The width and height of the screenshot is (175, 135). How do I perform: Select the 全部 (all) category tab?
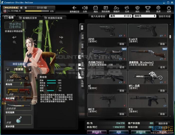(x=82, y=27)
